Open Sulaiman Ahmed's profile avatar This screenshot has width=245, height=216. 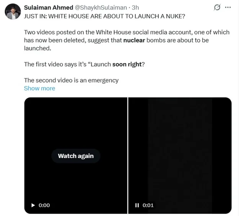[x=13, y=11]
